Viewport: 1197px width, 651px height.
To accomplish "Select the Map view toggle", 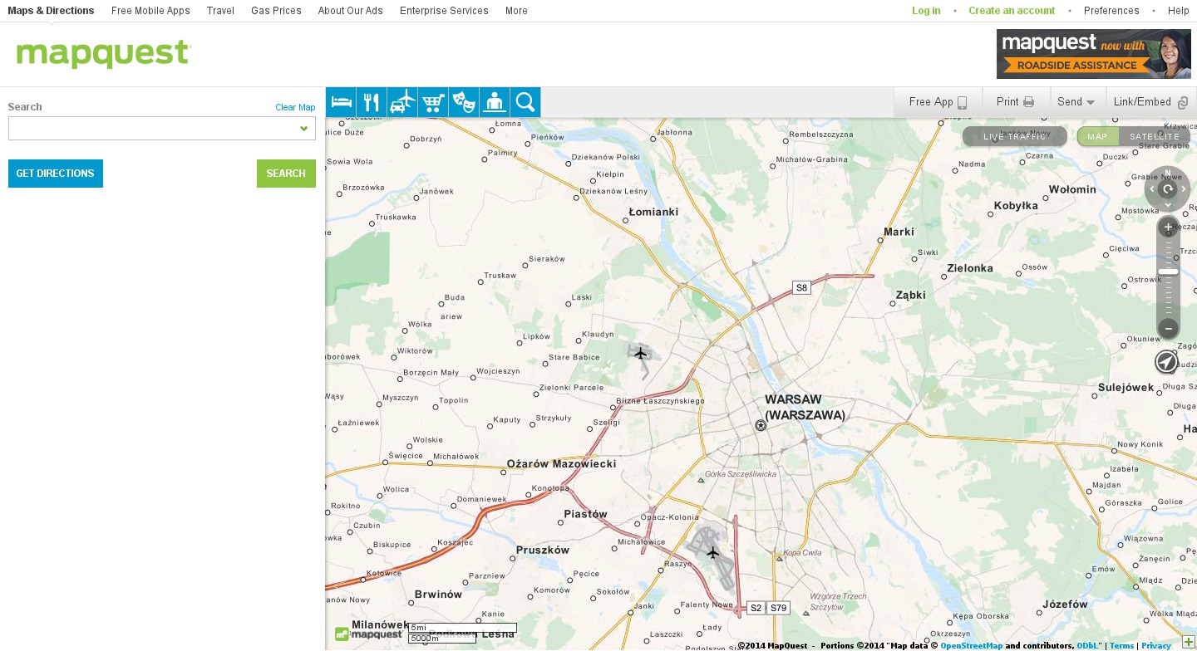I will tap(1097, 136).
